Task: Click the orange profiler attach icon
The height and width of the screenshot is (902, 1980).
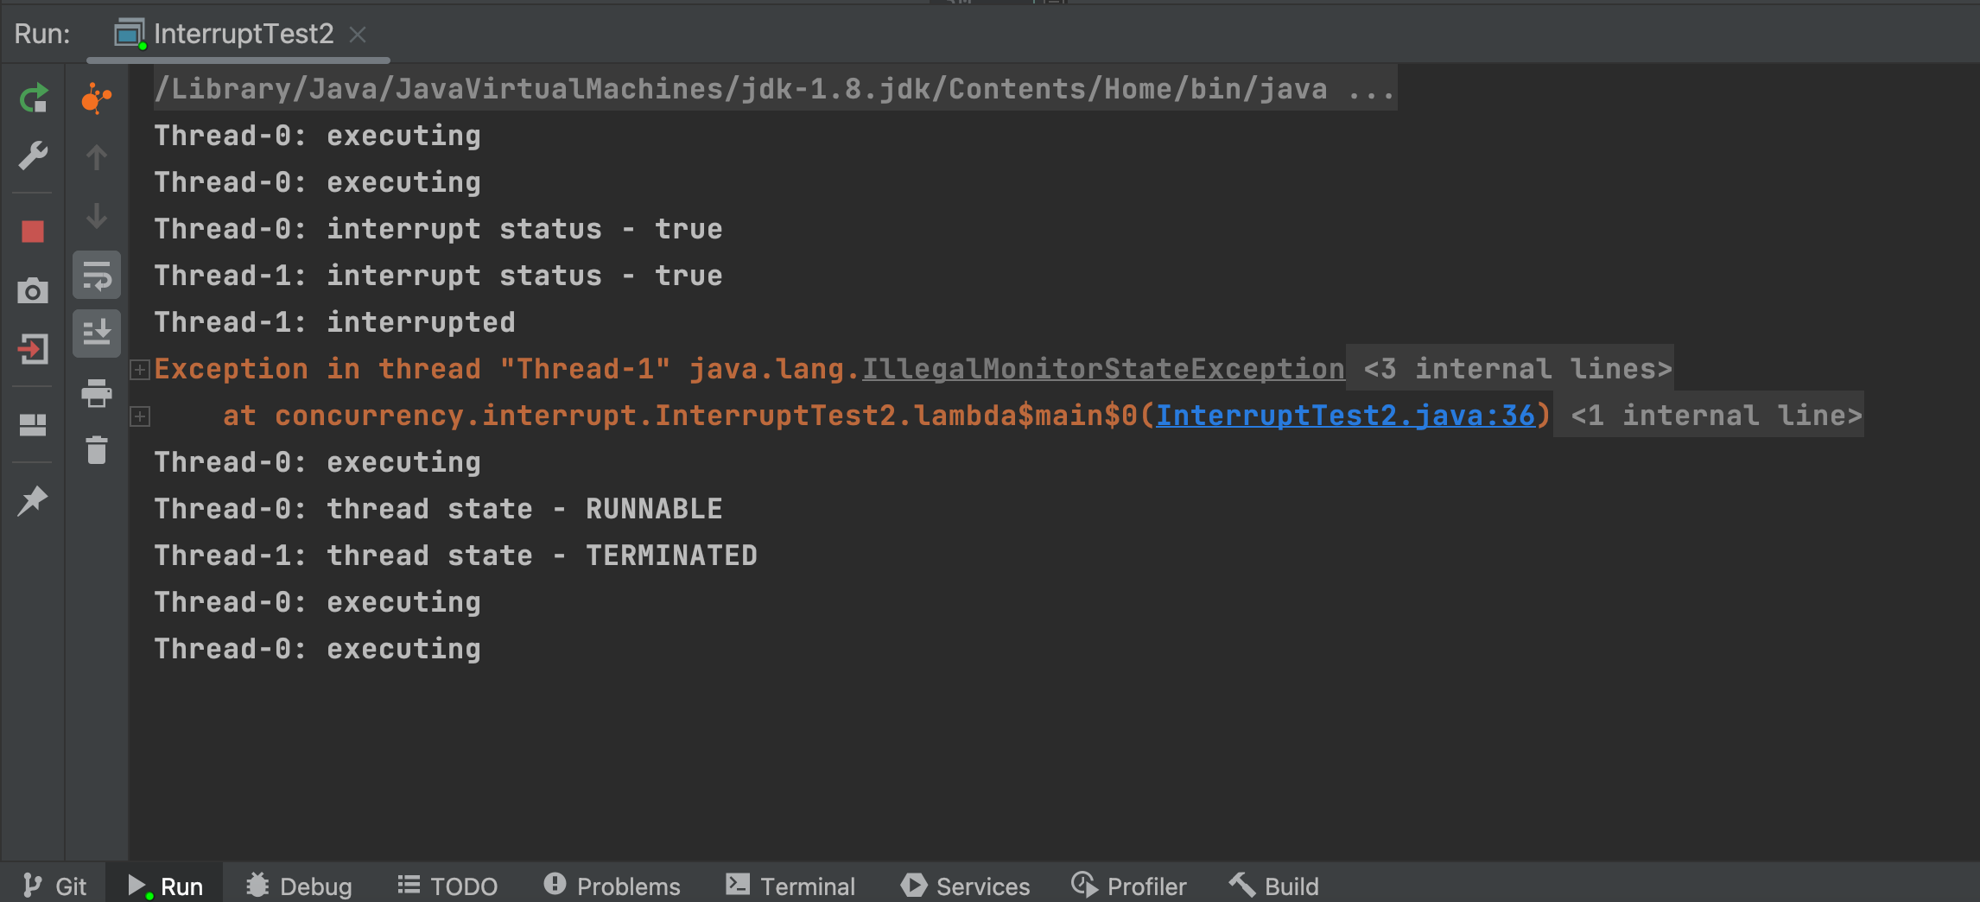Action: 97,99
